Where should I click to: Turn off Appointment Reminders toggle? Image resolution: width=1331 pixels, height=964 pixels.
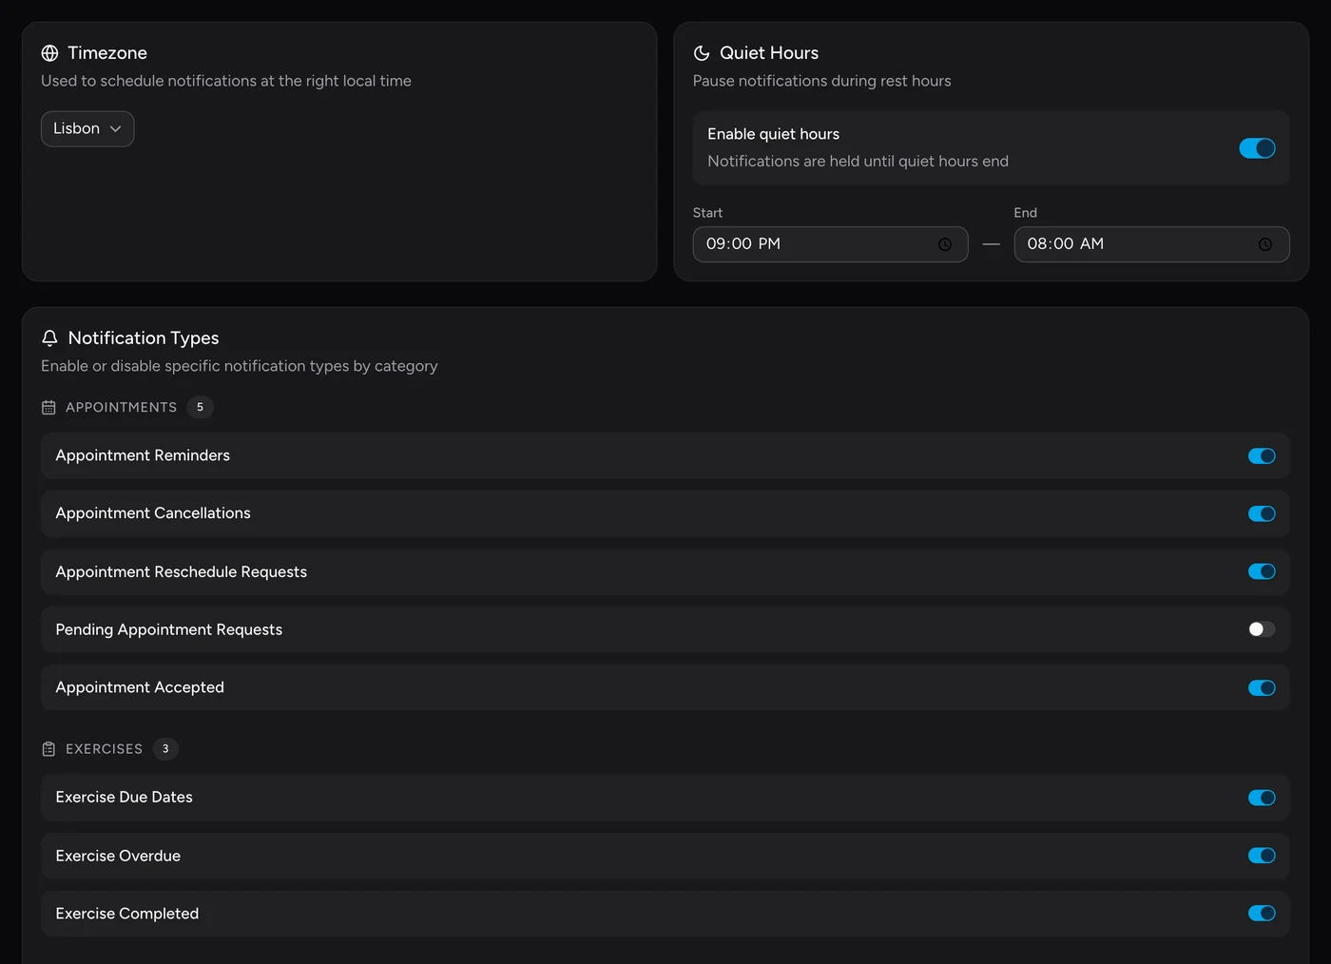pyautogui.click(x=1262, y=456)
